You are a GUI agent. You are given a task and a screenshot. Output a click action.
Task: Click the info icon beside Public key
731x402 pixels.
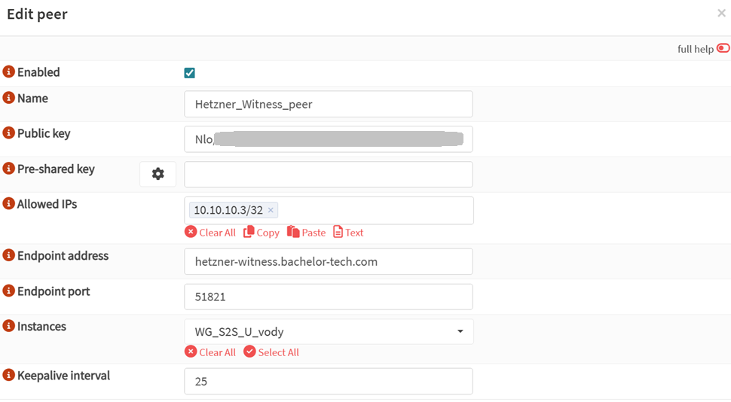tap(9, 133)
